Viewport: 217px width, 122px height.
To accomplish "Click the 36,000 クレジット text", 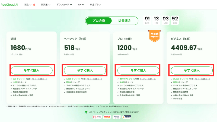I will (181, 79).
